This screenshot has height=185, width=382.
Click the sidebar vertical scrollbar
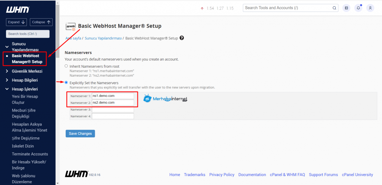pos(57,31)
